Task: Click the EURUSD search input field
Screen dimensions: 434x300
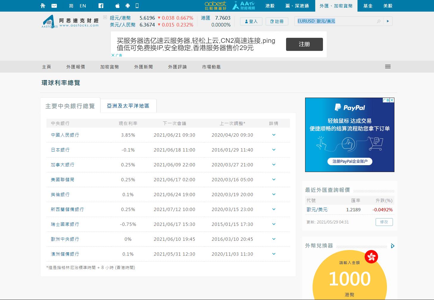Action: pyautogui.click(x=335, y=21)
